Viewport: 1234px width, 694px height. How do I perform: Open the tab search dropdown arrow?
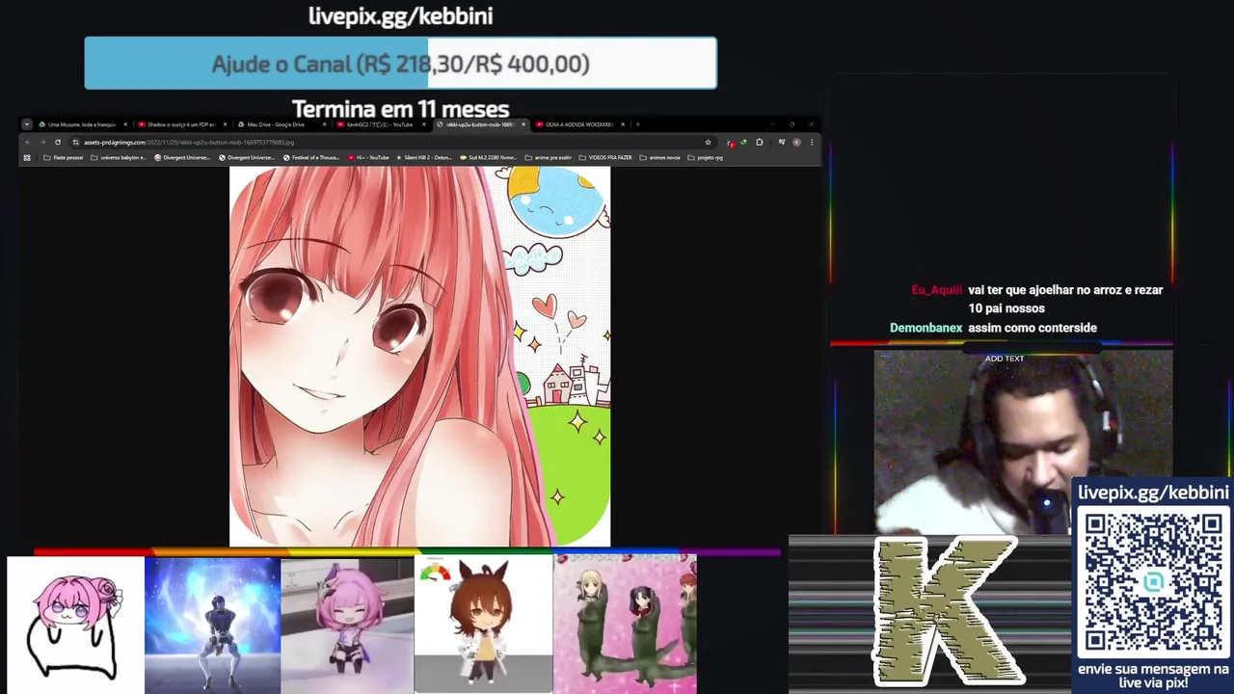click(x=27, y=124)
